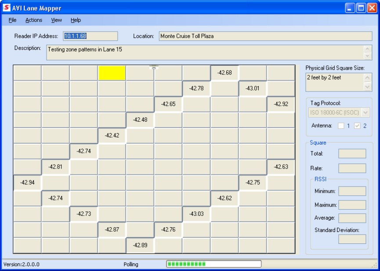Image resolution: width=380 pixels, height=271 pixels.
Task: Select grid square with -42.94
Action: click(27, 183)
